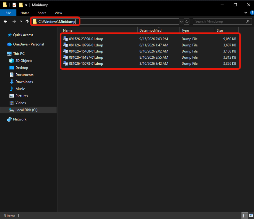254x219 pixels.
Task: Select file 081026-15468-01.dmp
Action: click(86, 51)
